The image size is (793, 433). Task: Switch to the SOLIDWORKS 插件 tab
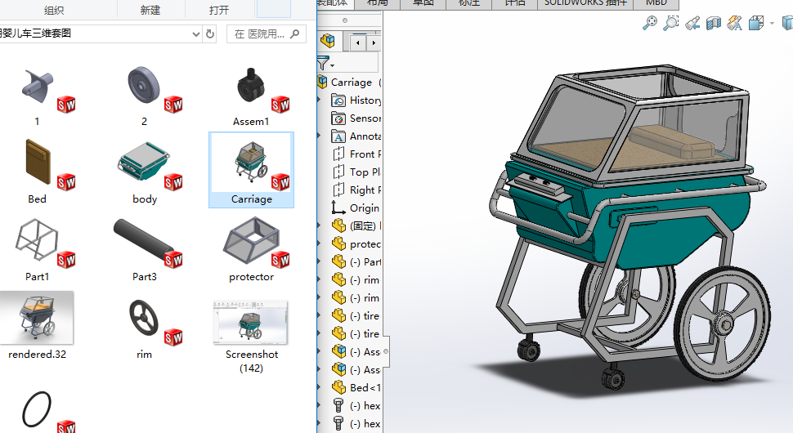pos(584,2)
